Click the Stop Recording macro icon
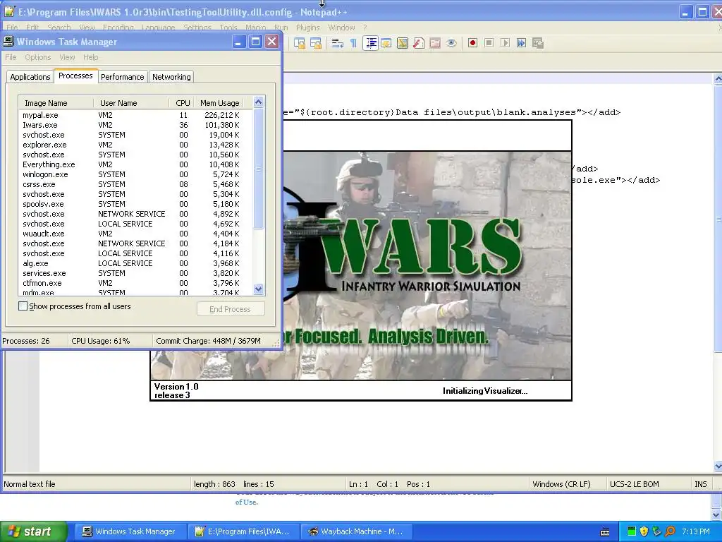Viewport: 722px width, 542px height. point(489,43)
